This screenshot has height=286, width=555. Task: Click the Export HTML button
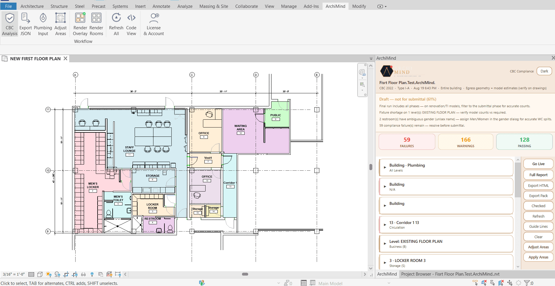[538, 185]
